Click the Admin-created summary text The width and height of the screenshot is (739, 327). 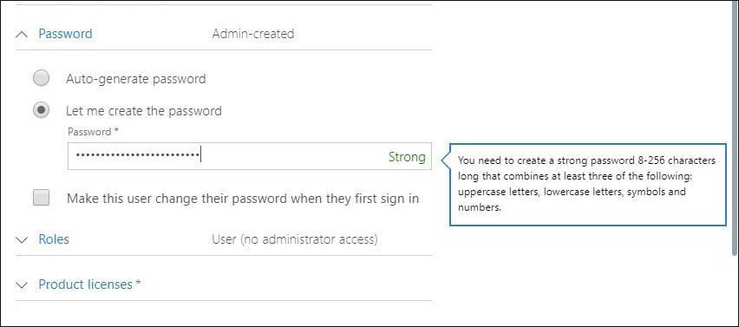click(253, 34)
